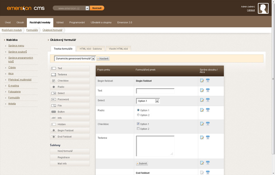Edit the Begin fieldset row
This screenshot has height=175, width=275.
202,80
